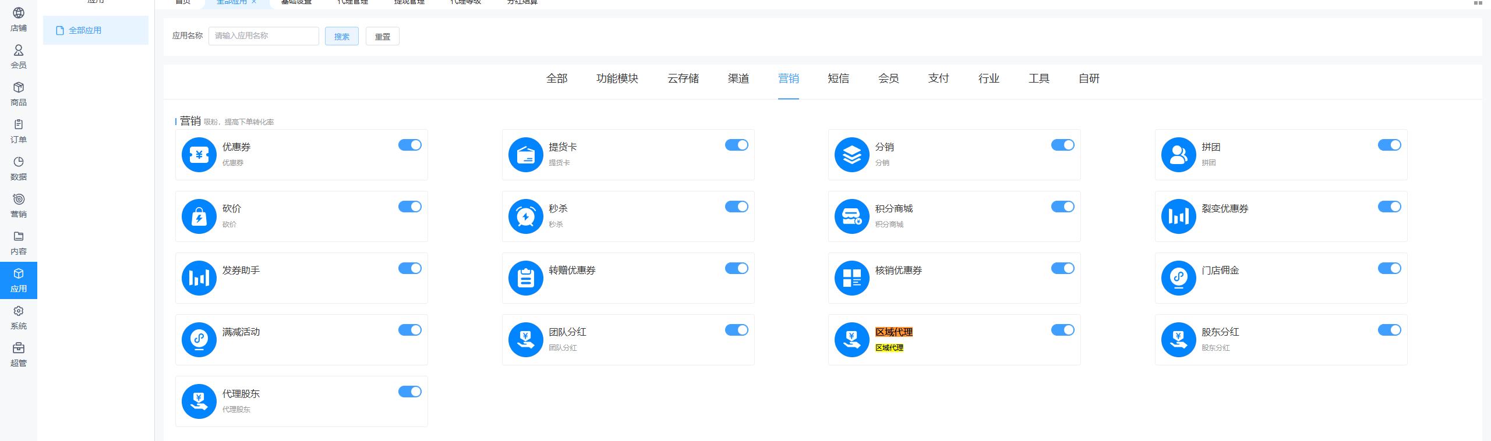1491x441 pixels.
Task: Open the 数据 sidebar section
Action: (19, 169)
